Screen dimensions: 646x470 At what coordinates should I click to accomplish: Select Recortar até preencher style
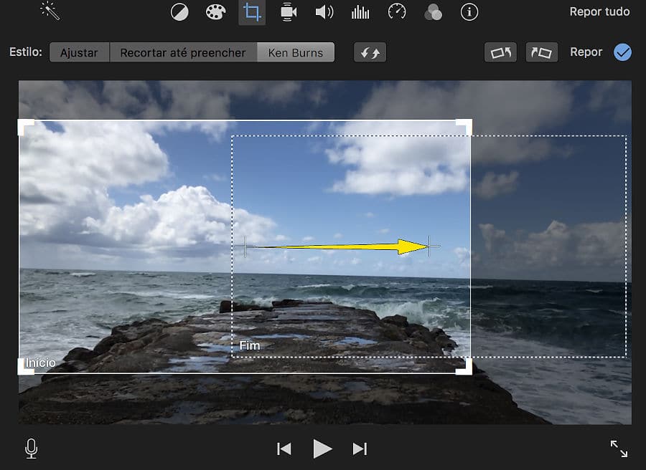click(x=183, y=52)
